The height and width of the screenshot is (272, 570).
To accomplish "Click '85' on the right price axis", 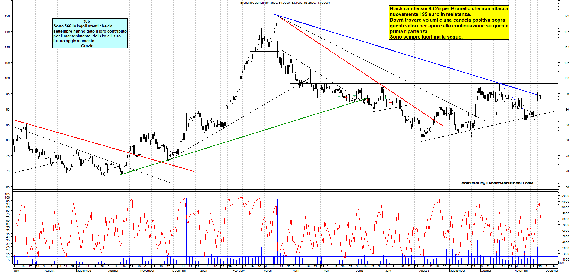I will 567,125.
